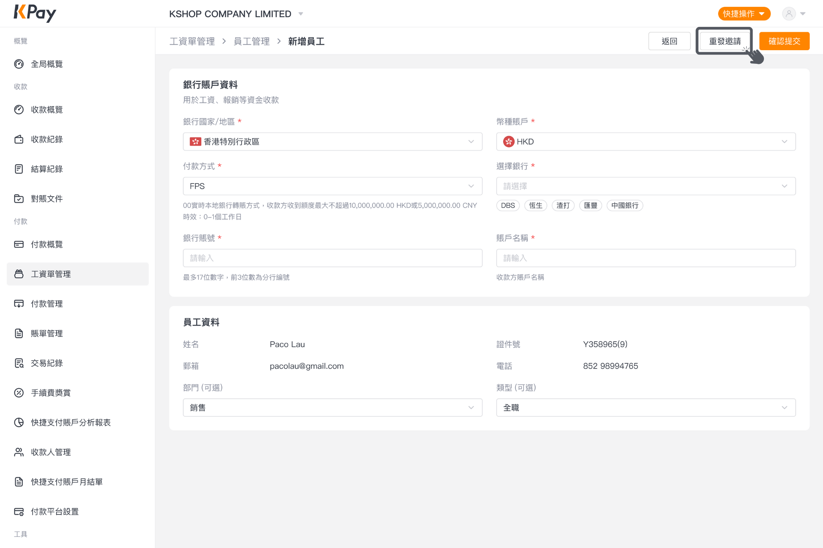Focus the 賬戶名稱 input field
823x548 pixels.
click(646, 258)
